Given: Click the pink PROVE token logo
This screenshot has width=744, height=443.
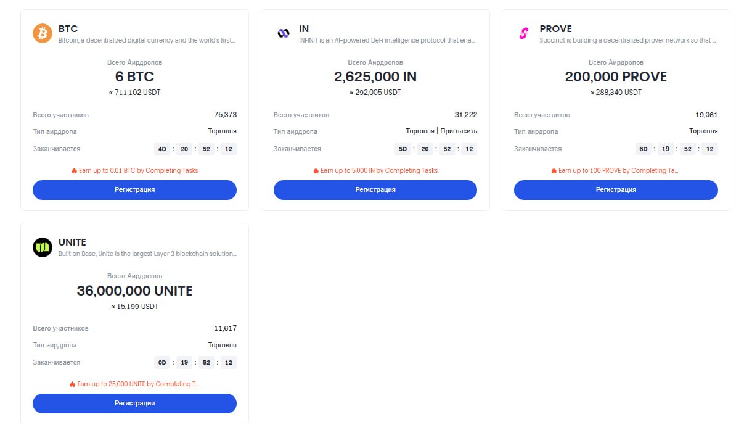Looking at the screenshot, I should click(523, 33).
